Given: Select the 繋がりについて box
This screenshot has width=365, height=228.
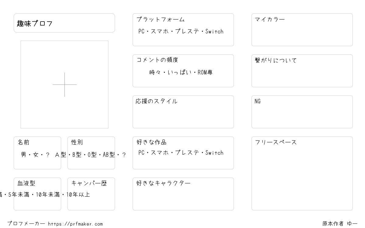Looking at the screenshot, I should [x=302, y=71].
